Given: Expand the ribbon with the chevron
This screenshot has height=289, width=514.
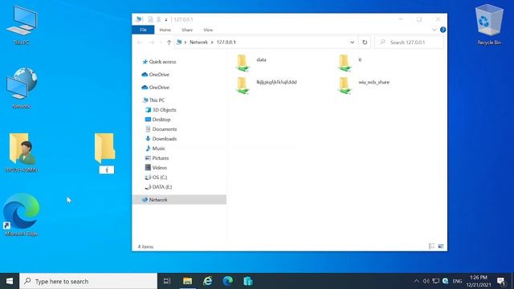Looking at the screenshot, I should point(434,30).
